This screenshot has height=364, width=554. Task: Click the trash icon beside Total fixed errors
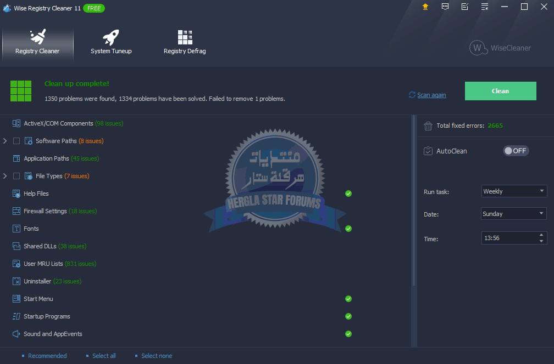coord(428,126)
